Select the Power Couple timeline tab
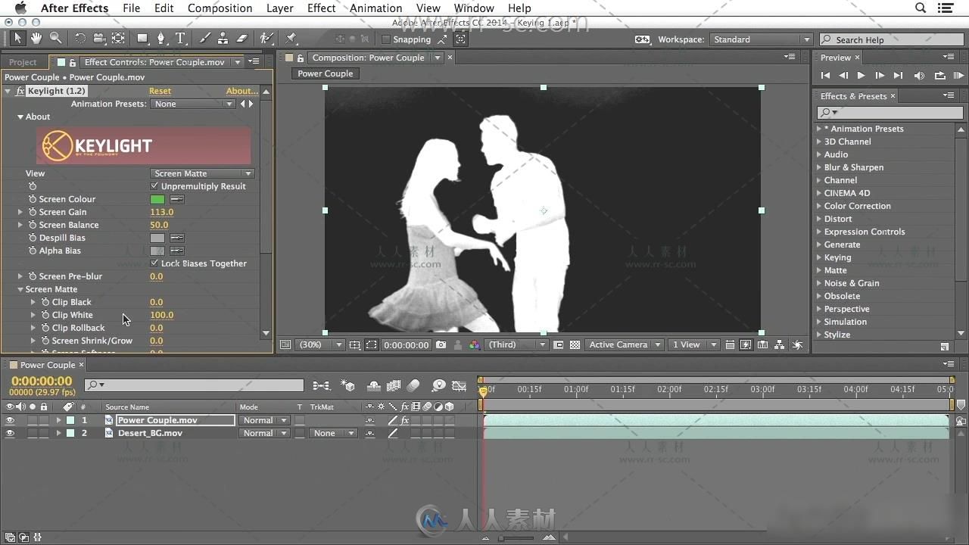969x545 pixels. coord(47,365)
